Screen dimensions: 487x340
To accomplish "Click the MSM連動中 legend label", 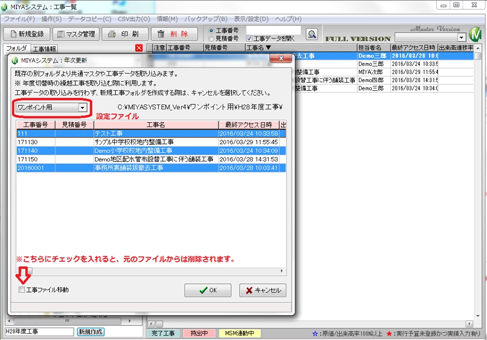I will click(x=239, y=333).
